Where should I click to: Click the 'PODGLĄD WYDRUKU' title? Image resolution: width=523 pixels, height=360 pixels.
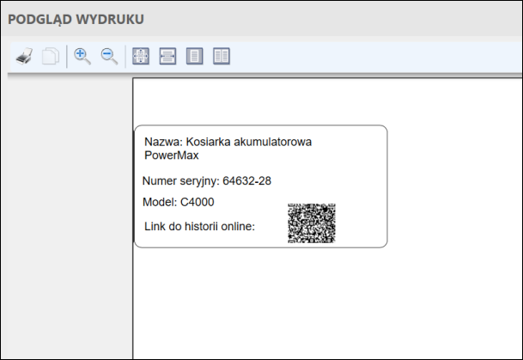click(76, 20)
